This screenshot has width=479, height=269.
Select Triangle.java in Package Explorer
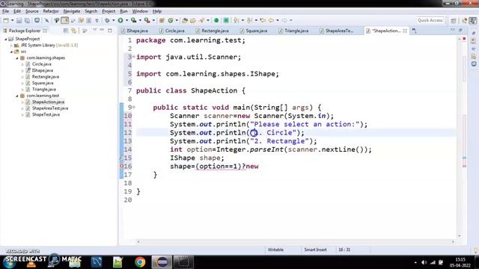coord(44,90)
